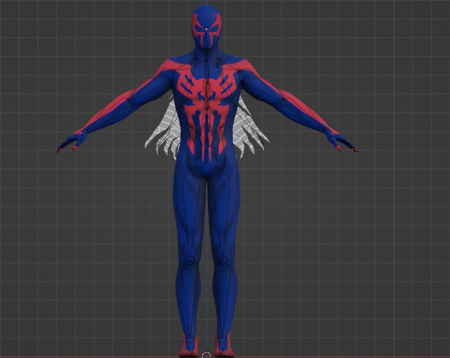Pick the elbow bone joint on screen-right arm
450x358 pixels.
[x=280, y=101]
